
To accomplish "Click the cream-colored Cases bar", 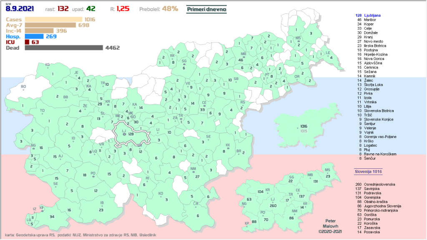I will (54, 19).
